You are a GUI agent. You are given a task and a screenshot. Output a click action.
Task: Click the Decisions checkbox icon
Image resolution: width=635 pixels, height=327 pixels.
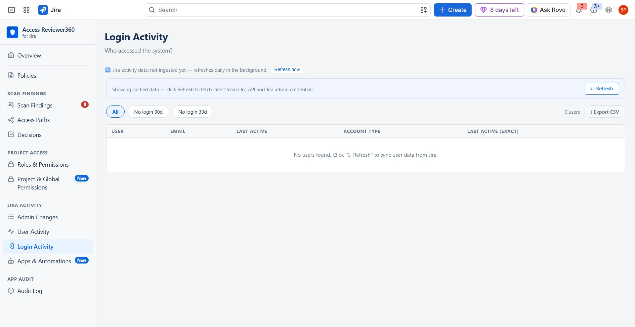pyautogui.click(x=11, y=134)
